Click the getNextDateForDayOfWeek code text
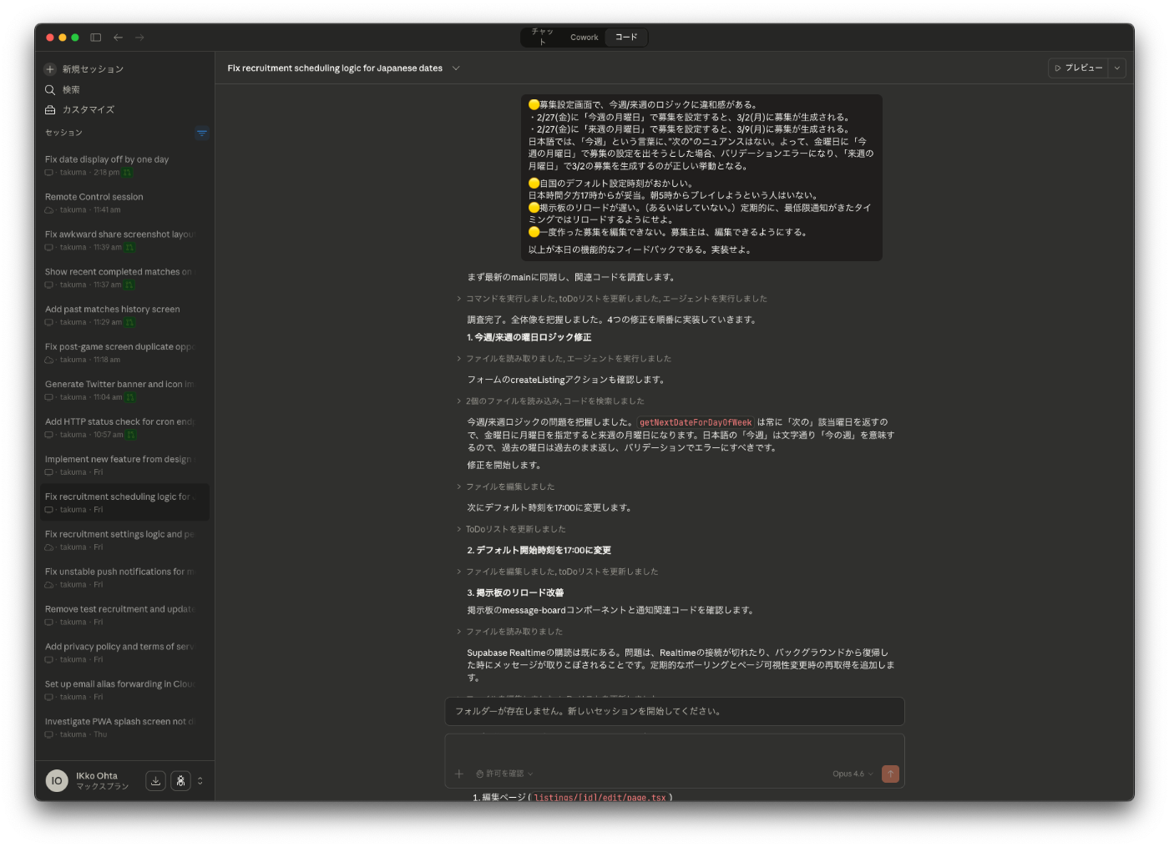Screen dimensions: 1169x847 pyautogui.click(x=696, y=422)
